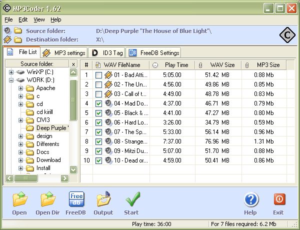Image resolution: width=300 pixels, height=230 pixels.
Task: Uncheck track 10 - Dead or
Action: click(x=98, y=161)
